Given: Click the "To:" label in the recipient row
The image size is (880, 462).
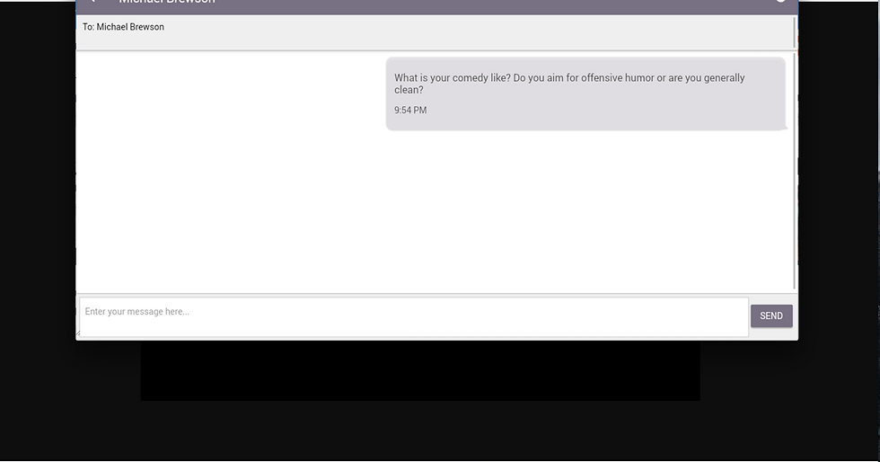Looking at the screenshot, I should pos(88,27).
